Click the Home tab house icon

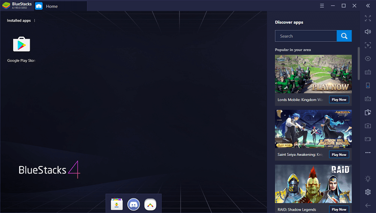39,6
